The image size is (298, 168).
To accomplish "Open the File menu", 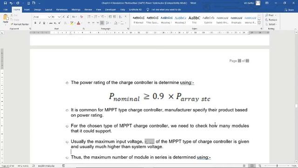I will (x=6, y=9).
